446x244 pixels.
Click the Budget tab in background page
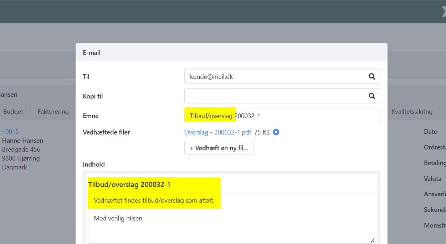13,112
